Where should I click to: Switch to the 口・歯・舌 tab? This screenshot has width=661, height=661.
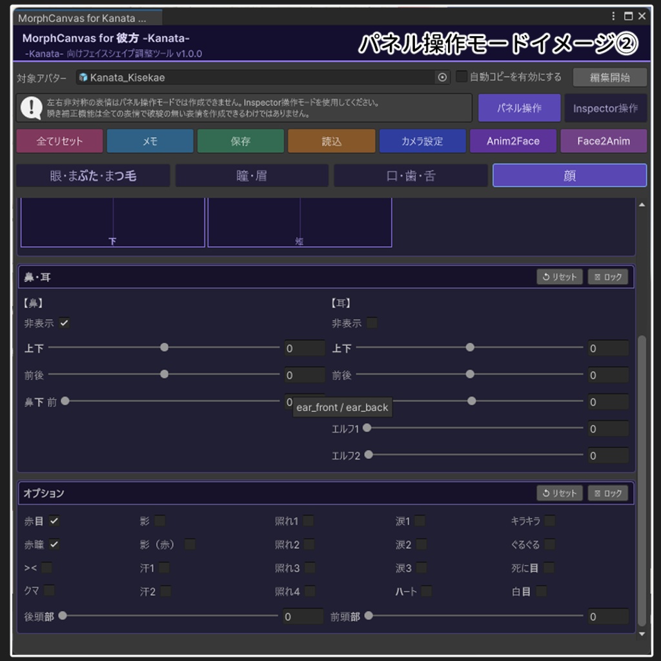pos(409,175)
